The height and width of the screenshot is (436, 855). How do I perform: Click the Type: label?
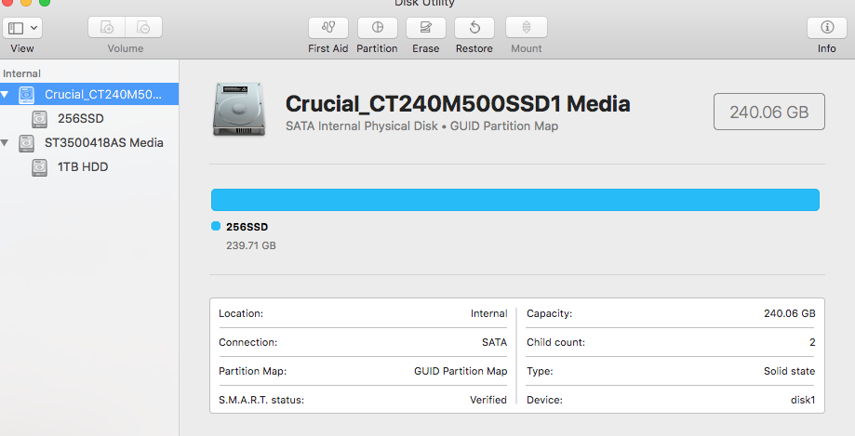coord(540,371)
